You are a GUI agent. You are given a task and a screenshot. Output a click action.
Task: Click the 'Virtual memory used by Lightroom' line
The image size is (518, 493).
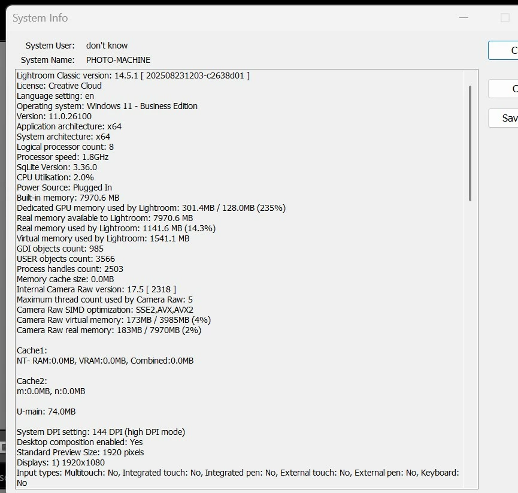(x=103, y=238)
